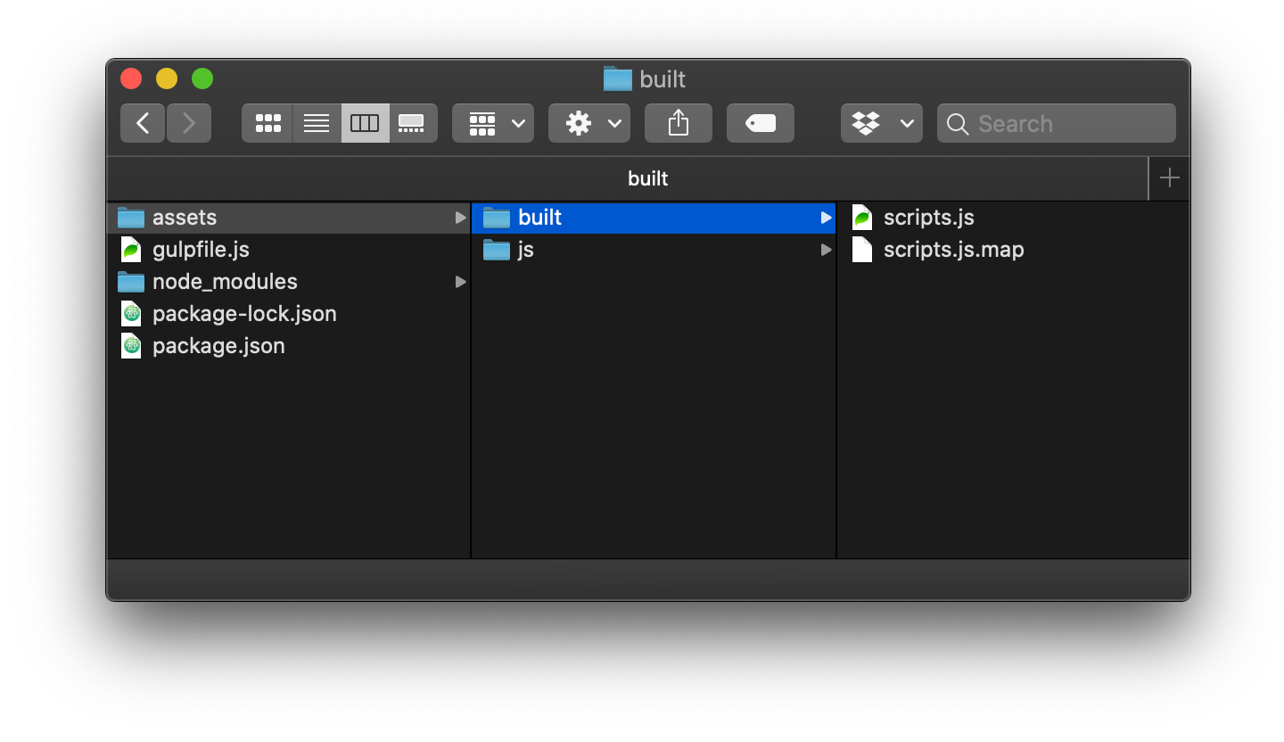The height and width of the screenshot is (742, 1284).
Task: Select the scripts.js file
Action: tap(927, 217)
